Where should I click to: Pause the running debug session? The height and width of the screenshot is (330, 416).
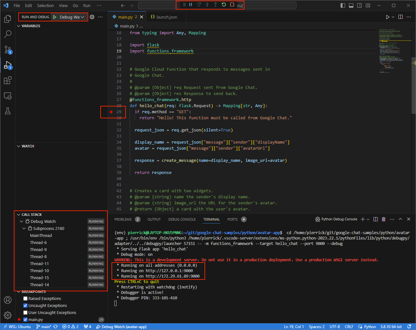(190, 5)
